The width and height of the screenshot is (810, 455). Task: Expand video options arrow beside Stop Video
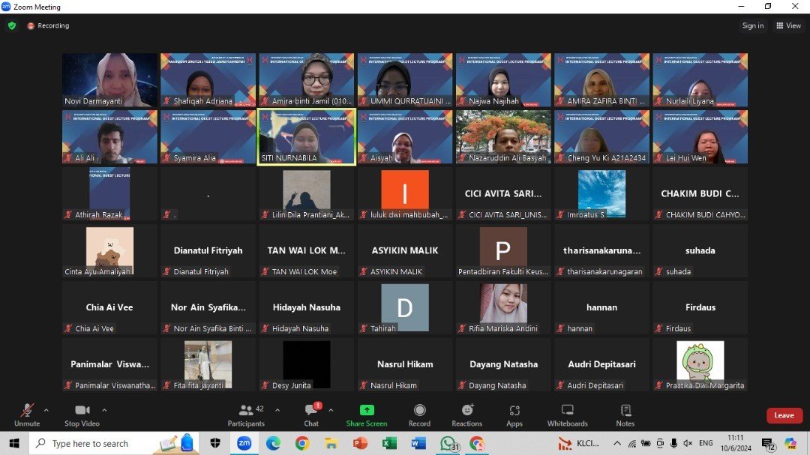(104, 410)
